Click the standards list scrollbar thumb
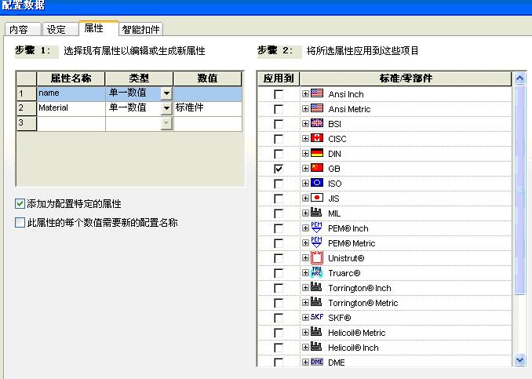This screenshot has width=532, height=379. [519, 190]
